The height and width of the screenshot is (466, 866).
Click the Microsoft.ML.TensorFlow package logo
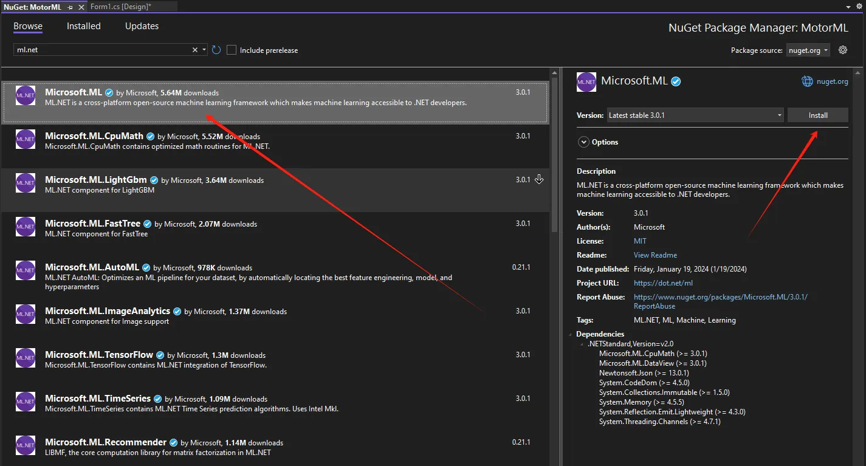point(26,358)
